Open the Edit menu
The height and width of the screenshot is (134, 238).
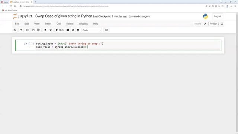point(26,24)
